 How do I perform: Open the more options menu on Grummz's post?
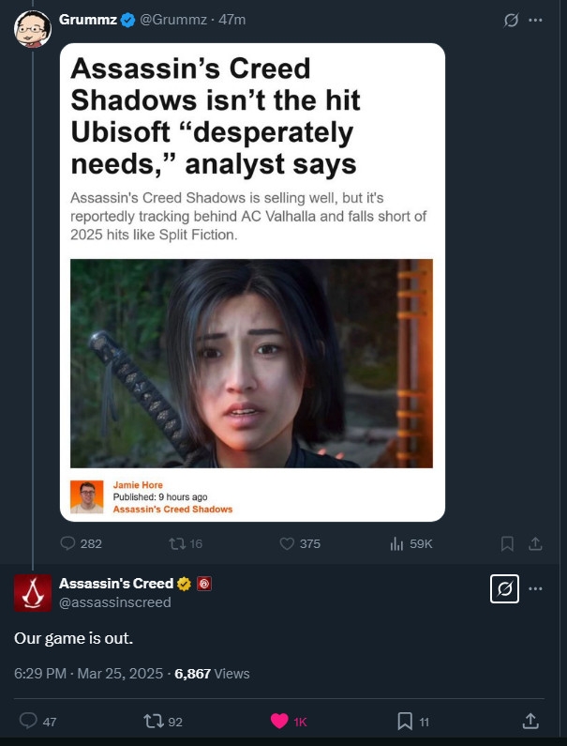click(x=535, y=20)
